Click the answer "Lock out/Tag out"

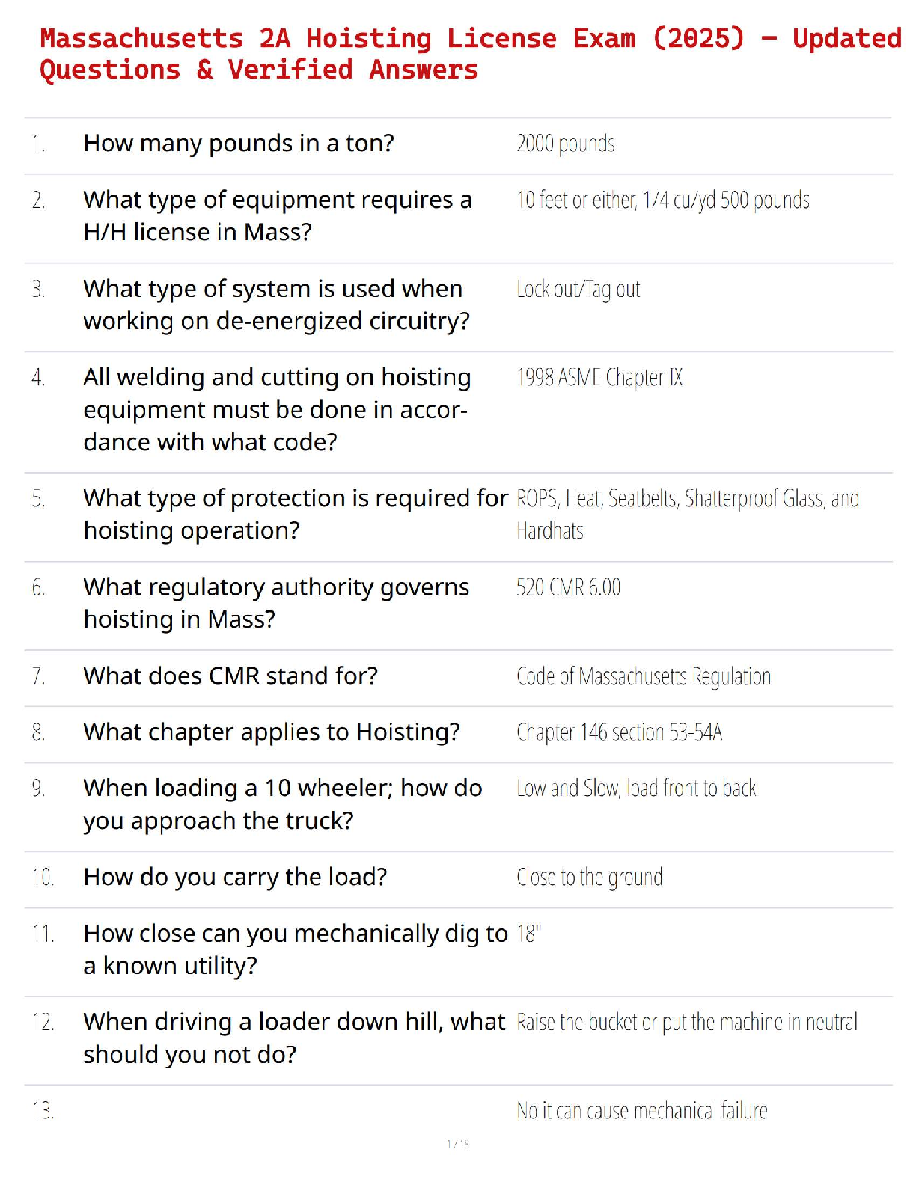tap(578, 289)
